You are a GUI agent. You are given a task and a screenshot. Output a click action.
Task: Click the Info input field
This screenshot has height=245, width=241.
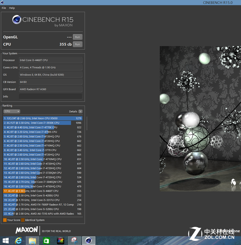(x=50, y=96)
